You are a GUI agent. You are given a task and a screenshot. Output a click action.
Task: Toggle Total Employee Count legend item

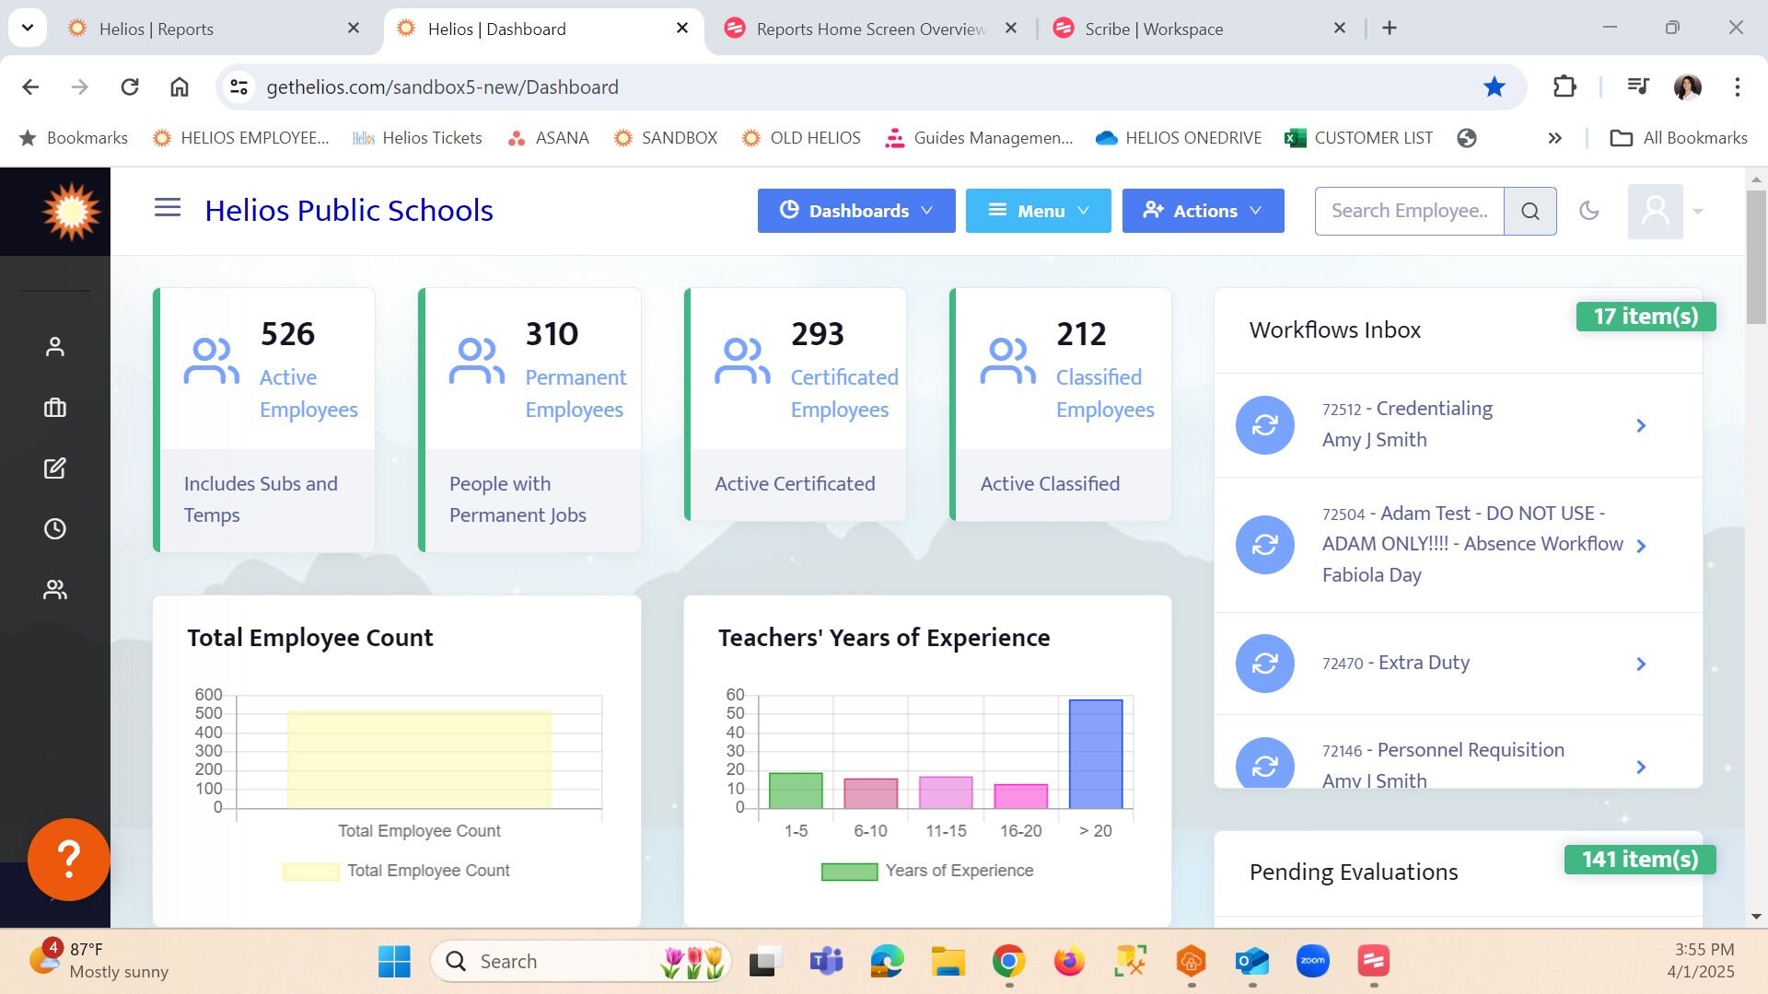pos(396,871)
